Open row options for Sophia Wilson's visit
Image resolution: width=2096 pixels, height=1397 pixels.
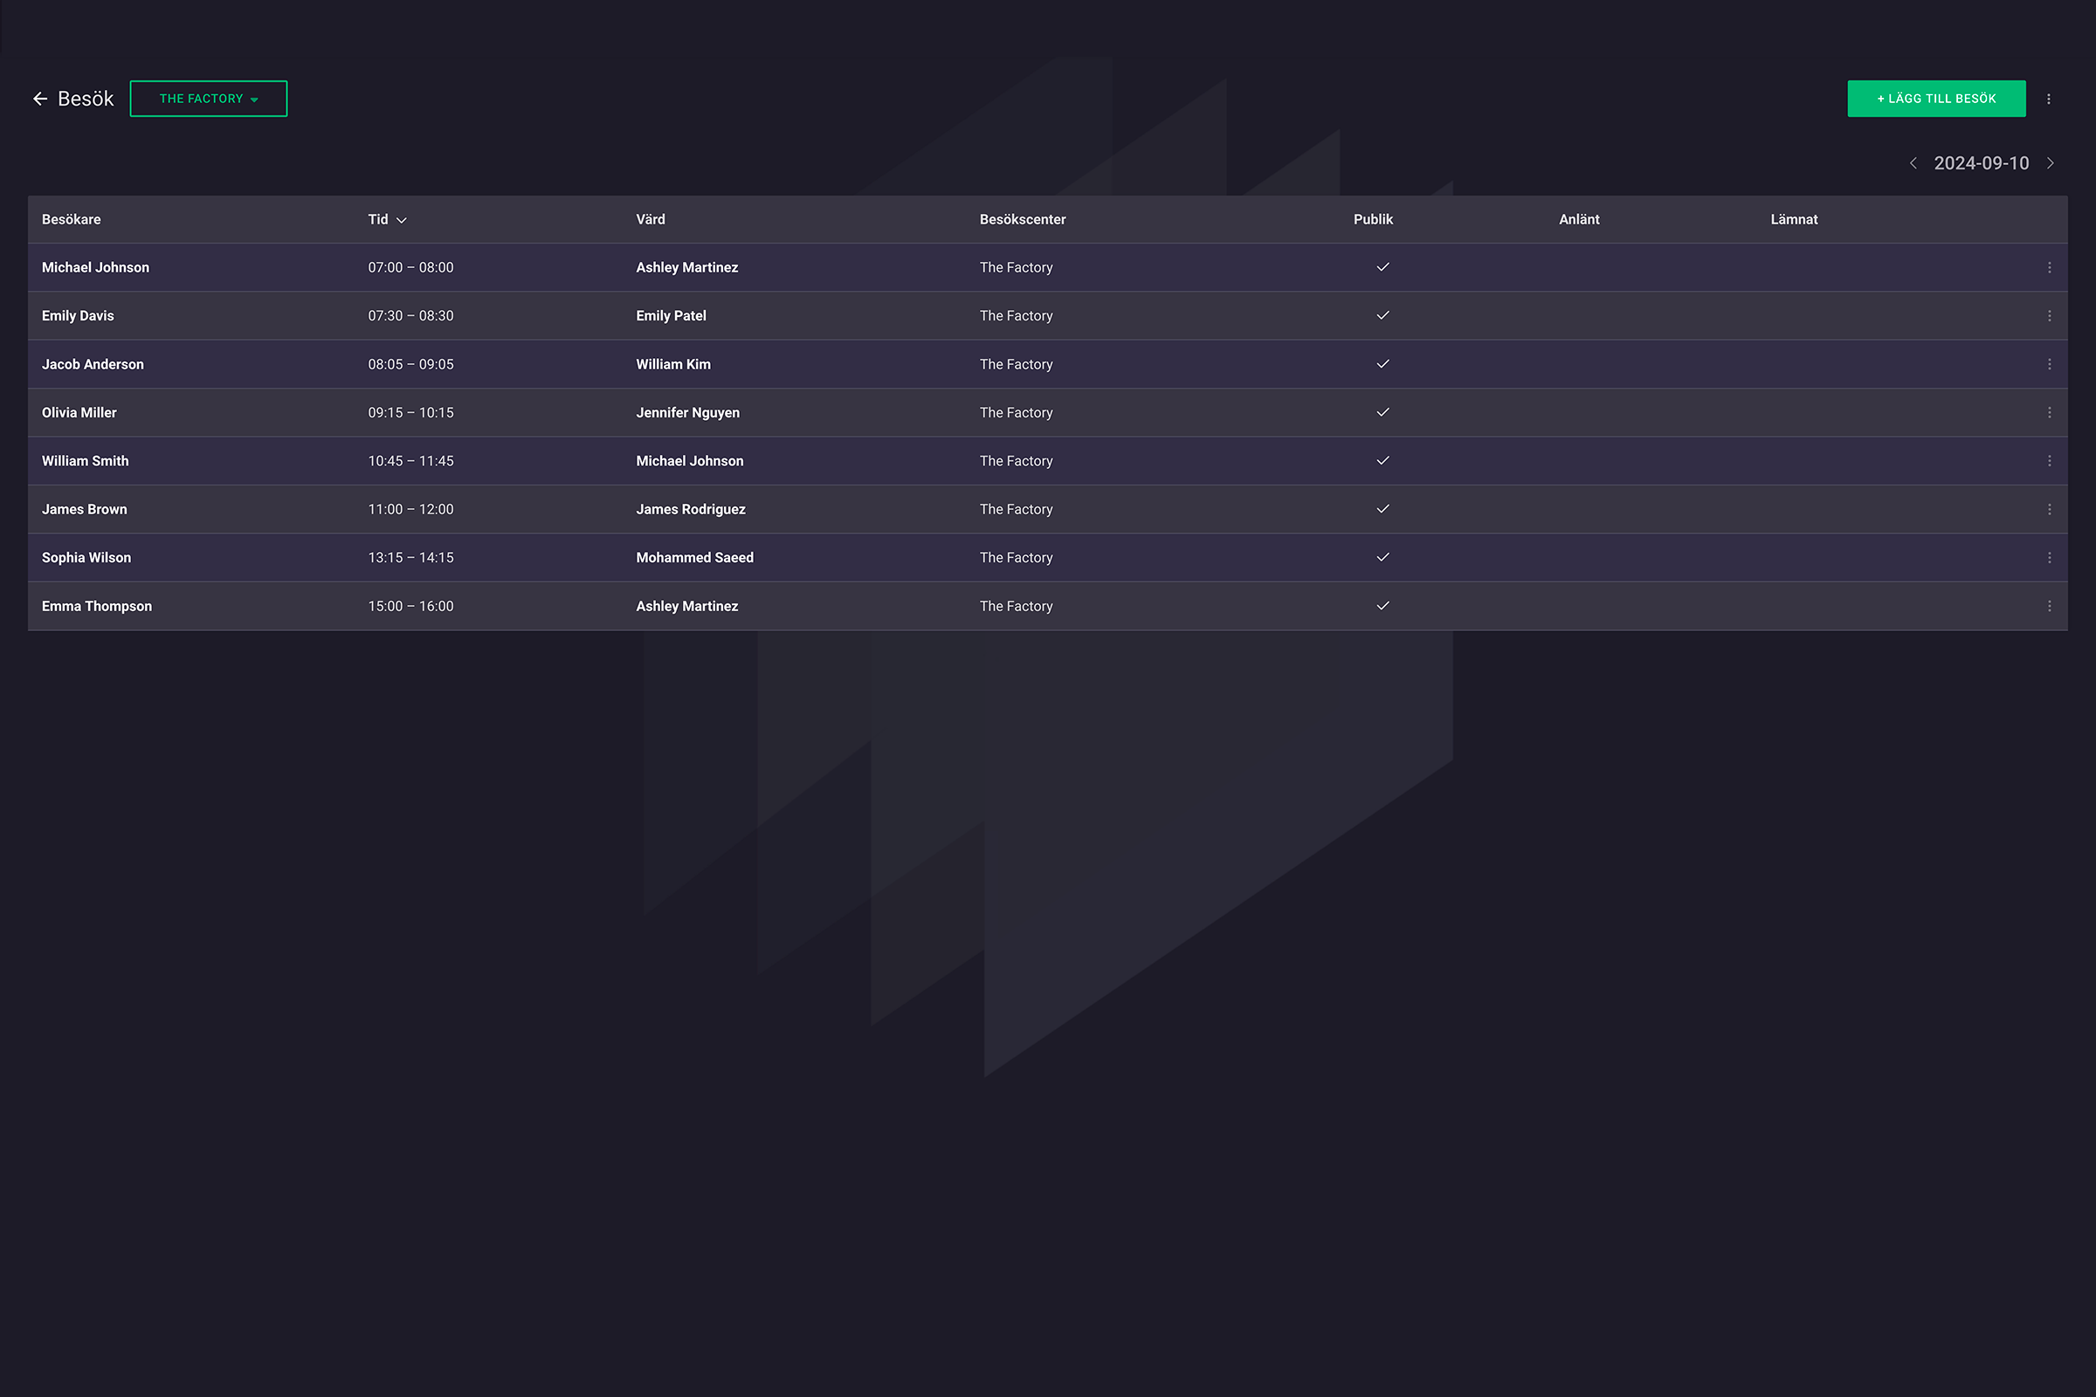pos(2050,558)
